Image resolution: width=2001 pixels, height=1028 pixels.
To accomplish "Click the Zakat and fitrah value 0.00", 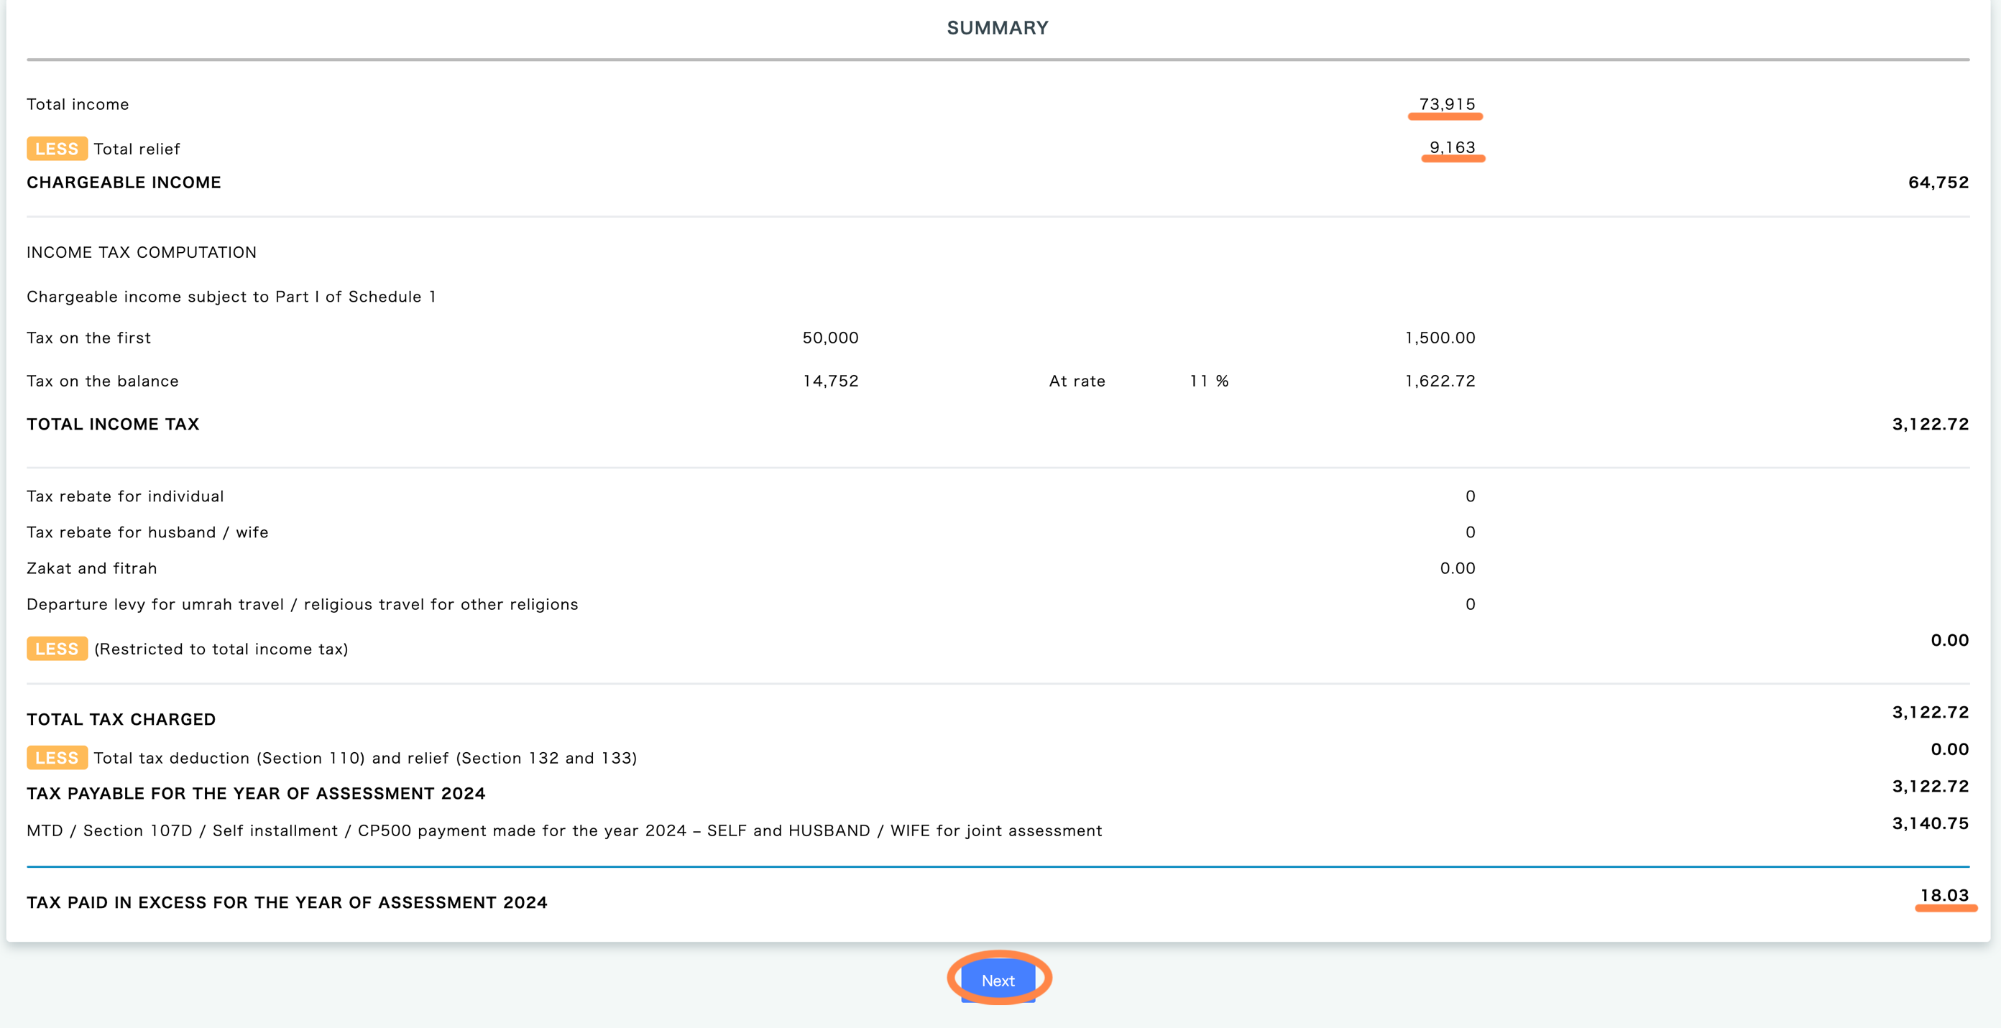I will [1457, 568].
